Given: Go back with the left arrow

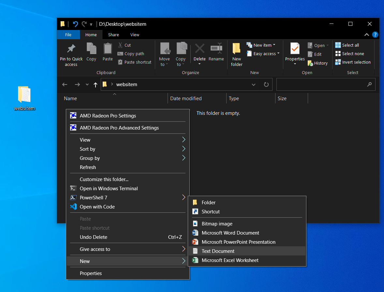Looking at the screenshot, I should (x=65, y=85).
